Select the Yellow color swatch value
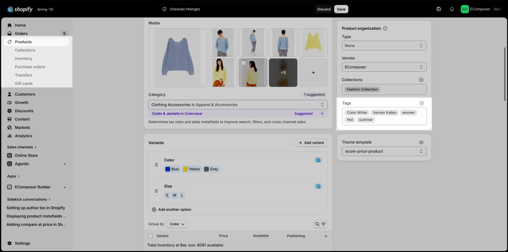 191,169
